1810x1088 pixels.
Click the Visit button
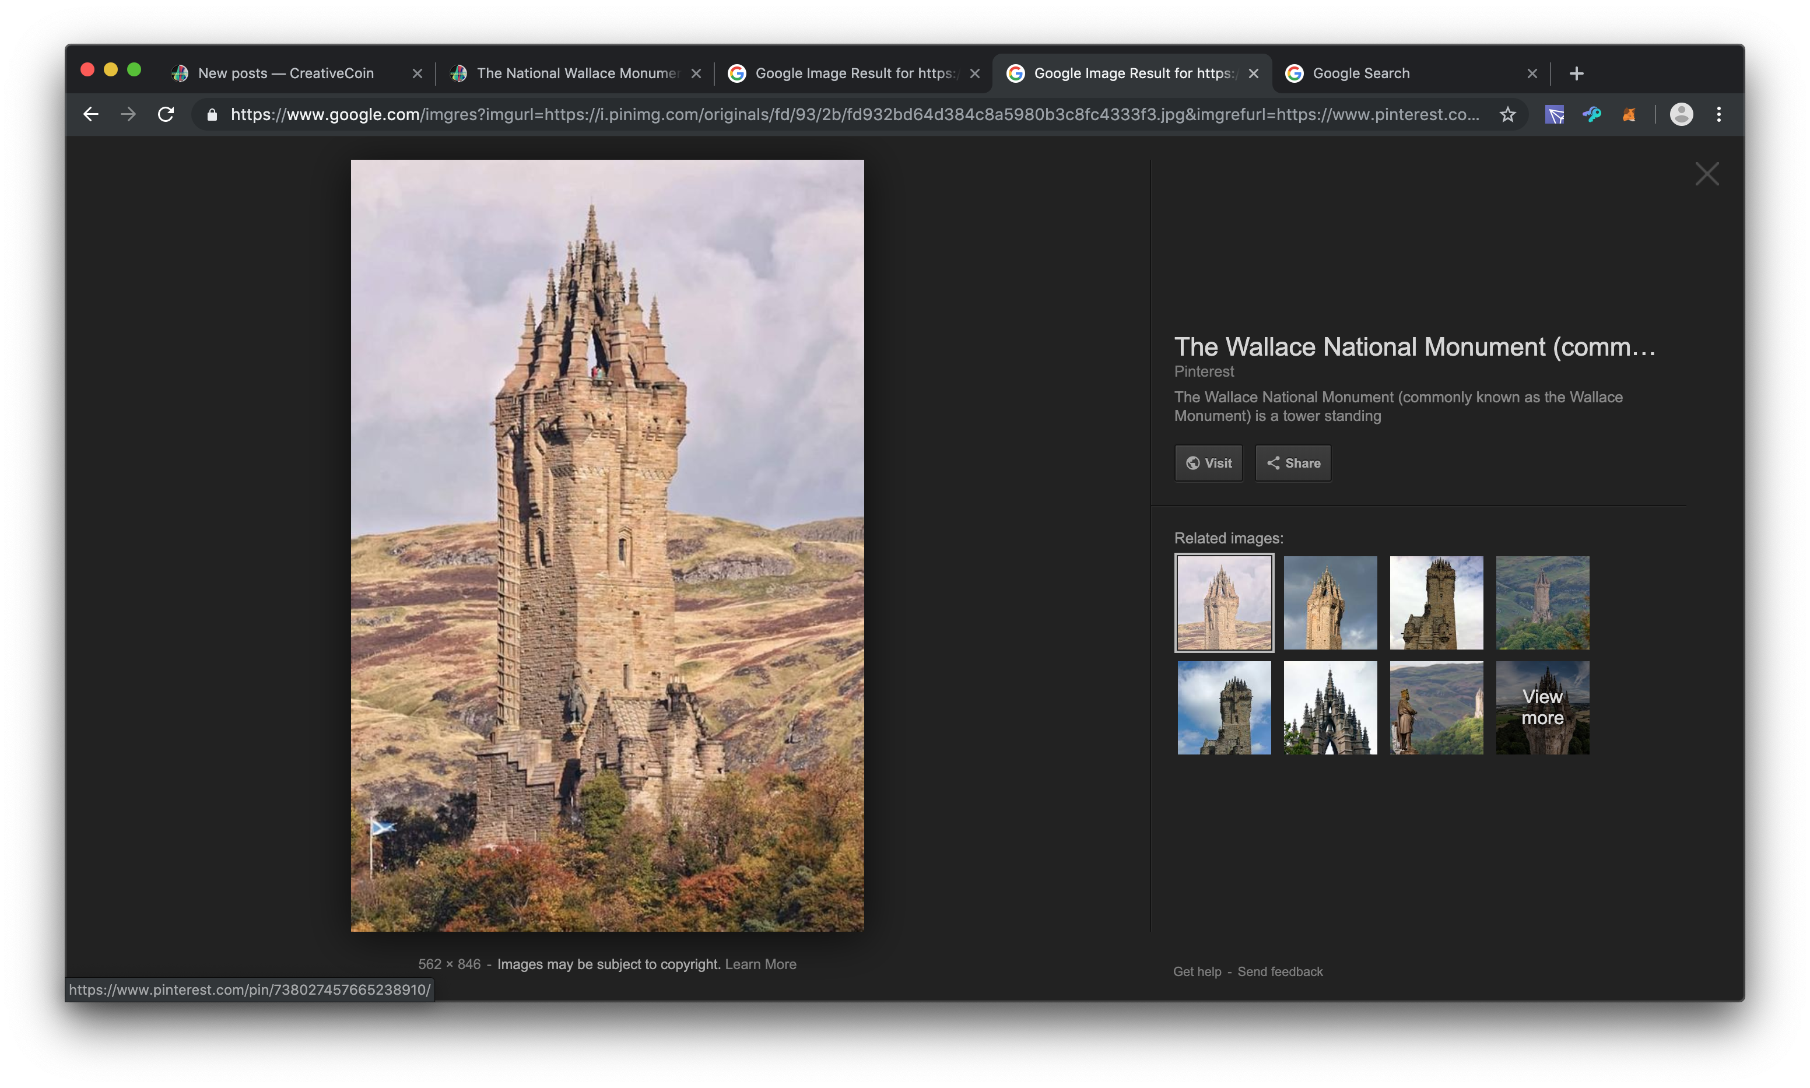pos(1208,462)
